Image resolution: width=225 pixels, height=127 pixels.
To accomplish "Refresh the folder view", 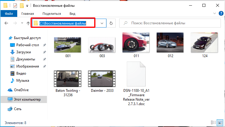I will pyautogui.click(x=111, y=23).
